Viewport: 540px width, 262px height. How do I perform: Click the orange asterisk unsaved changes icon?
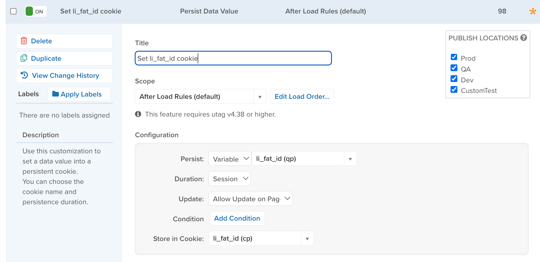pyautogui.click(x=533, y=11)
